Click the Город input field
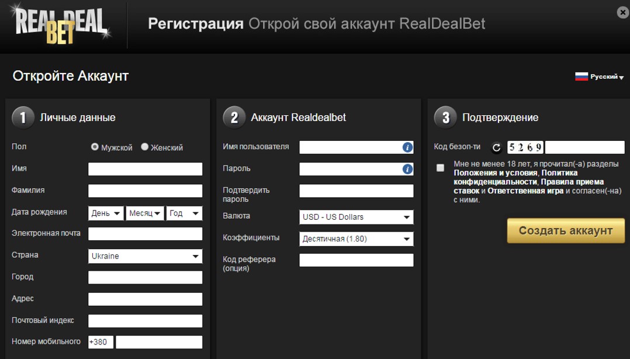Screen dimensions: 630x359 (145, 277)
